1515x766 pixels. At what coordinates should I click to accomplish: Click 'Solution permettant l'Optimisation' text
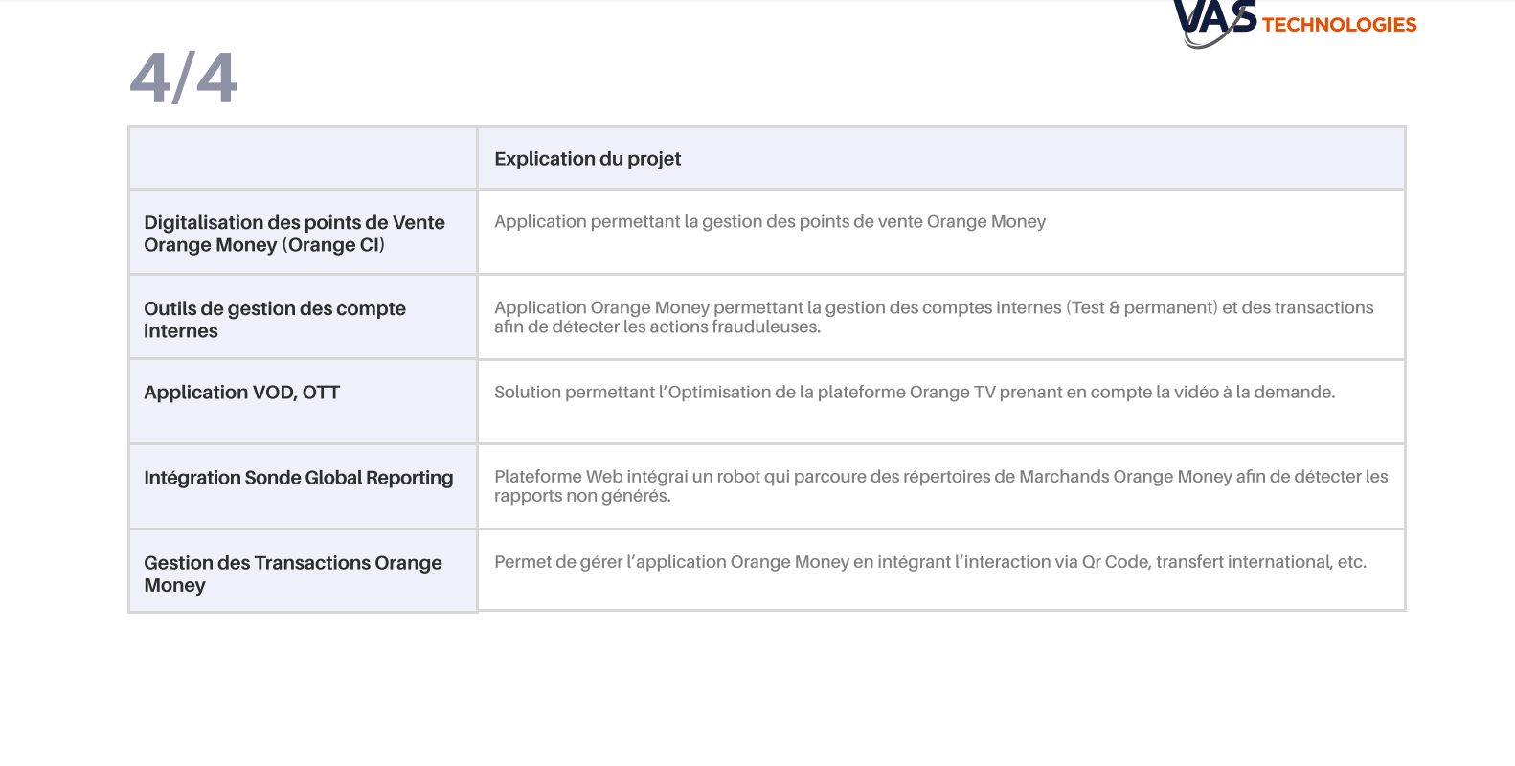pyautogui.click(x=632, y=393)
